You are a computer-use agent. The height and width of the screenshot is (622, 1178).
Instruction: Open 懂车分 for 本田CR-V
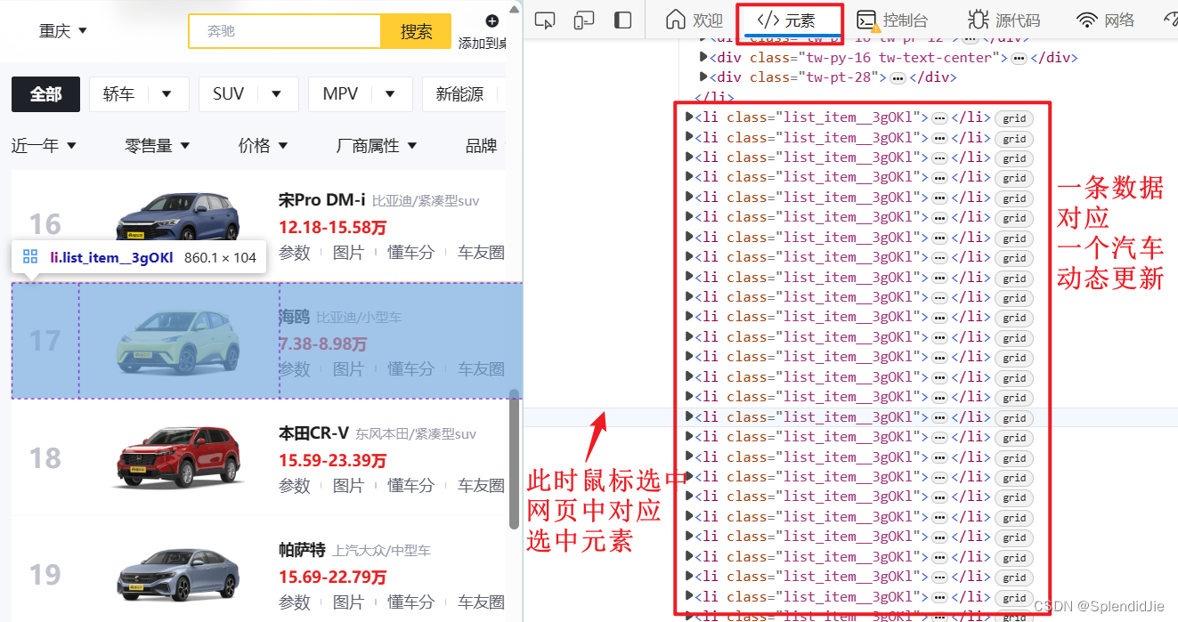(x=410, y=486)
